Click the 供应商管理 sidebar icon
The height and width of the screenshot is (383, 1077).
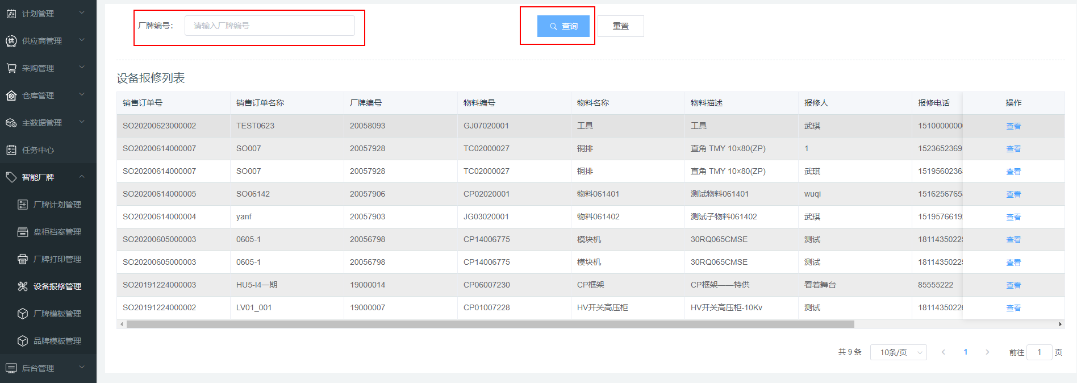11,41
